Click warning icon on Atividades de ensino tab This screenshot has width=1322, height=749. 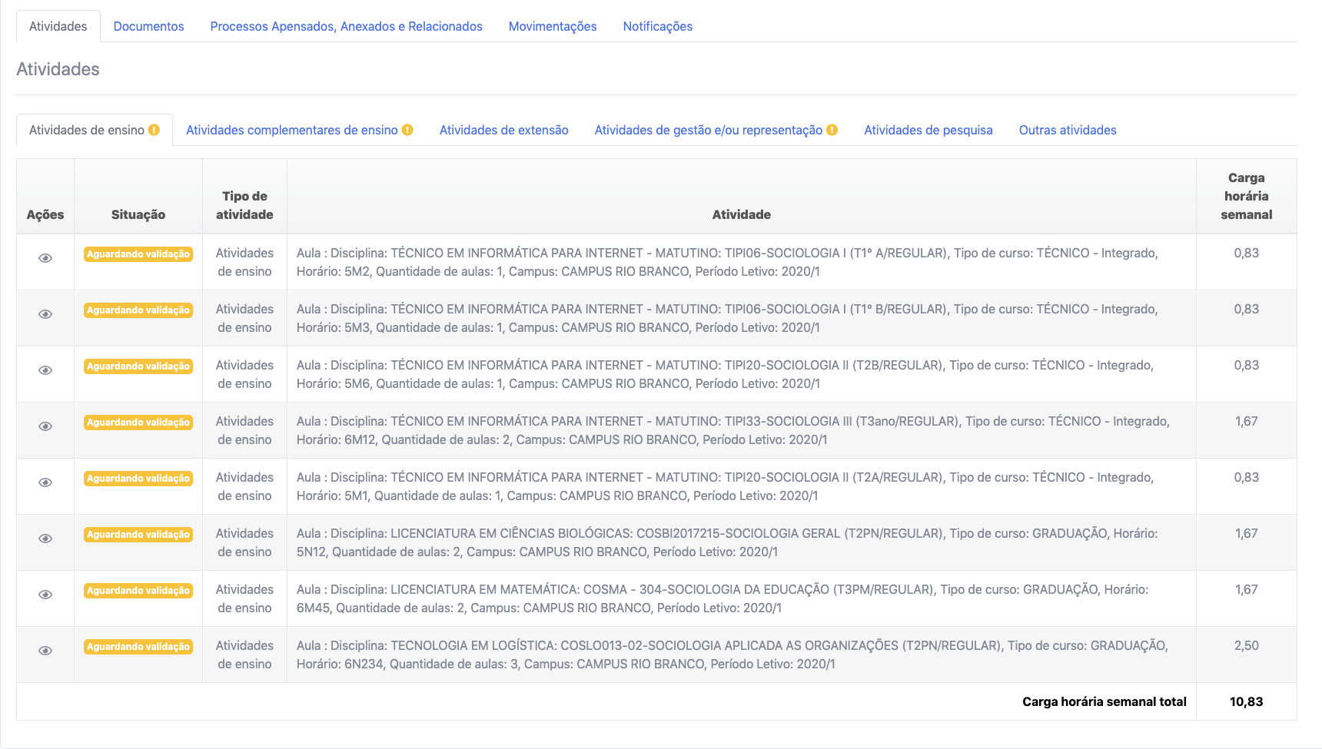point(154,130)
